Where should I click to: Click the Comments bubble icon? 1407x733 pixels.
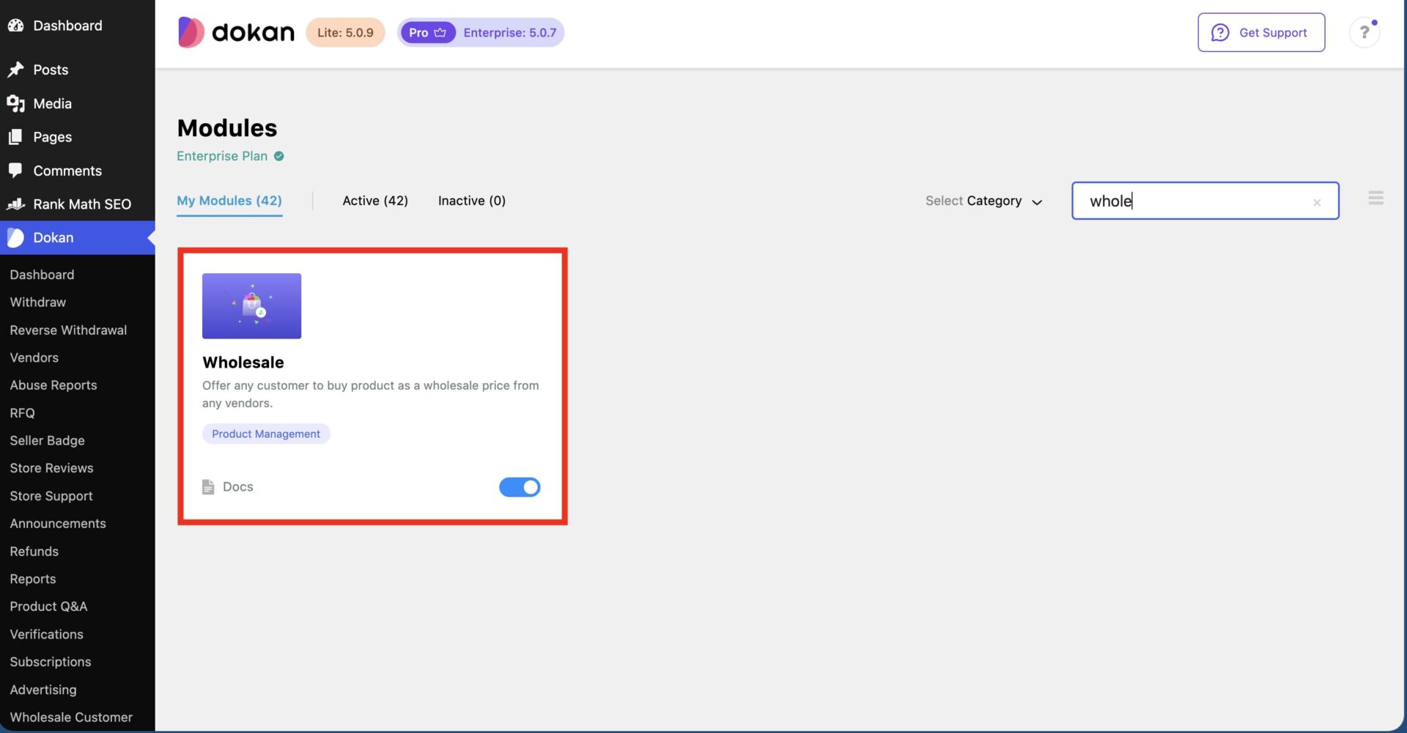tap(15, 171)
